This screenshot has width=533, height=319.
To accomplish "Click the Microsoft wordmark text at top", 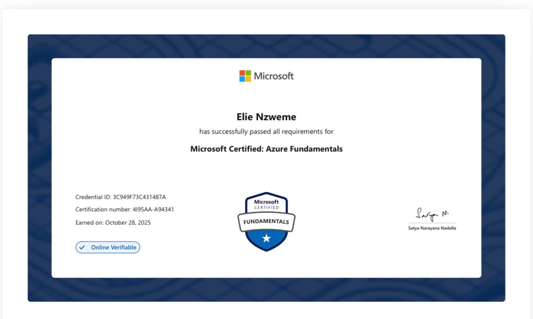I will [274, 76].
